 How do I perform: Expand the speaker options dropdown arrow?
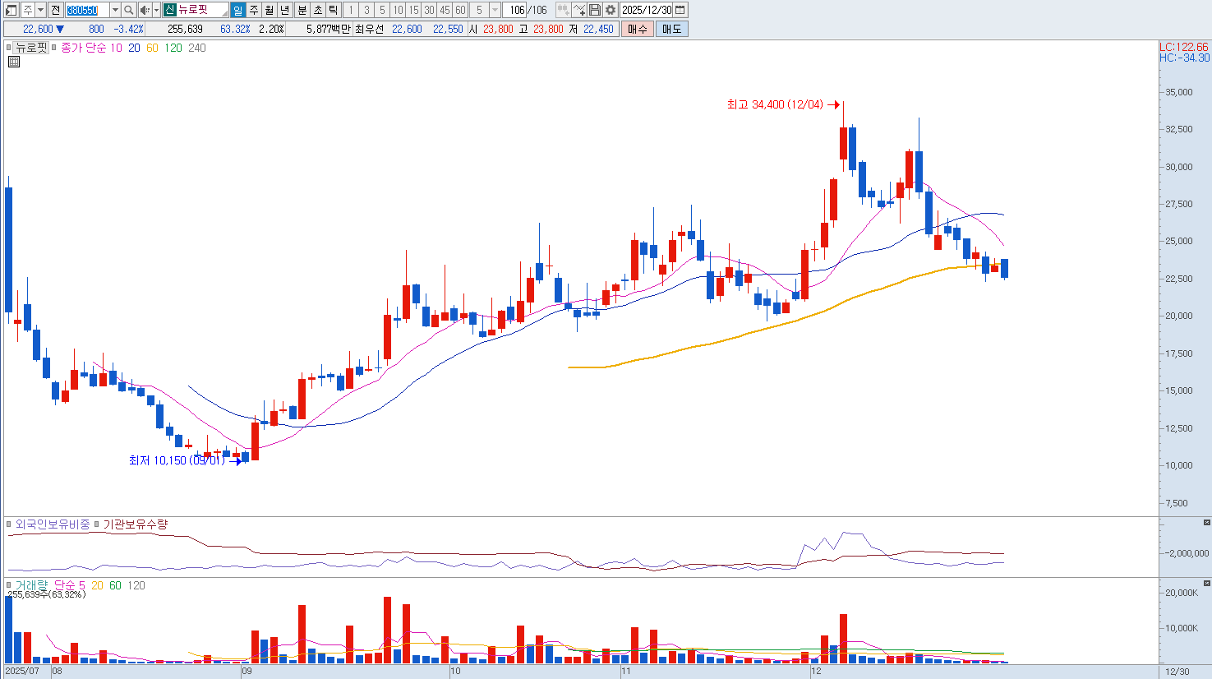(156, 10)
